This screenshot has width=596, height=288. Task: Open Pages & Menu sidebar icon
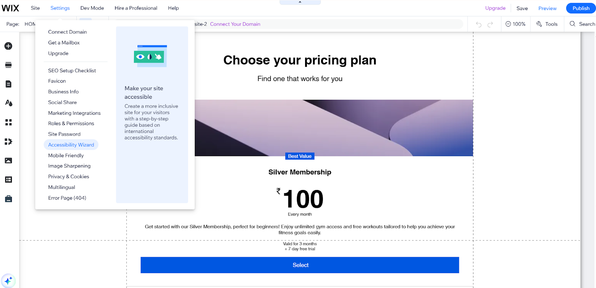[x=8, y=84]
